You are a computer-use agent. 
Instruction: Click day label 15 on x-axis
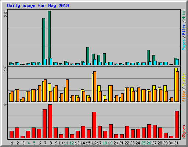point(88,143)
